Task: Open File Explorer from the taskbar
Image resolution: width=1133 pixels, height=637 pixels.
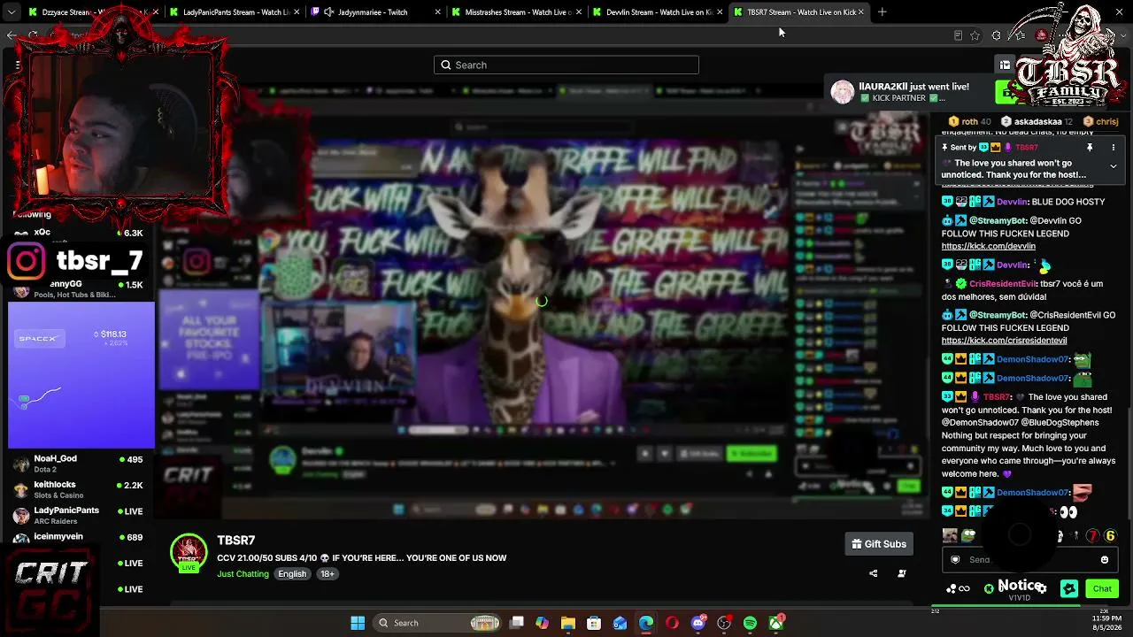Action: click(568, 623)
